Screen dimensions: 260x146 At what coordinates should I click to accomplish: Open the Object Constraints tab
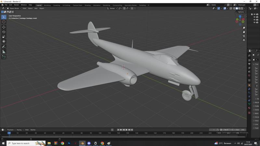(x=249, y=100)
